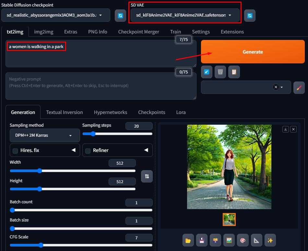This screenshot has width=308, height=251.
Task: Switch to the img2img tab
Action: click(44, 32)
